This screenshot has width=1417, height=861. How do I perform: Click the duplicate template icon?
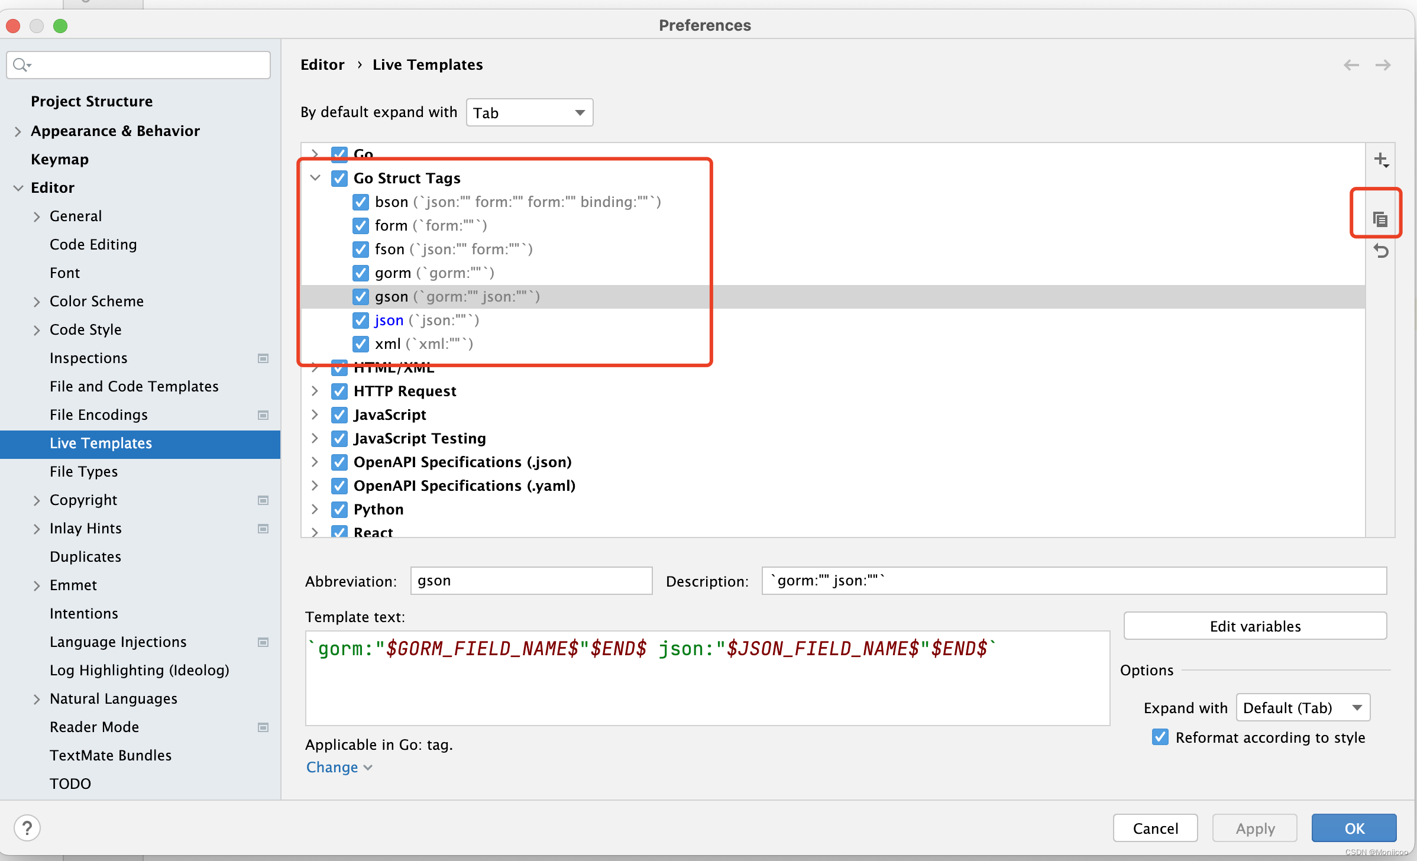1380,219
